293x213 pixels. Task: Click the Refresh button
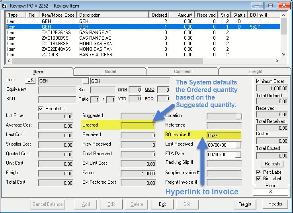coord(272,164)
